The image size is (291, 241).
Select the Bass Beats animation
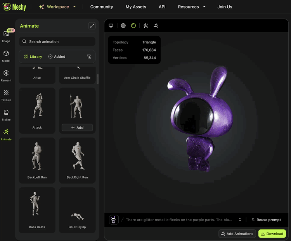[x=37, y=210]
